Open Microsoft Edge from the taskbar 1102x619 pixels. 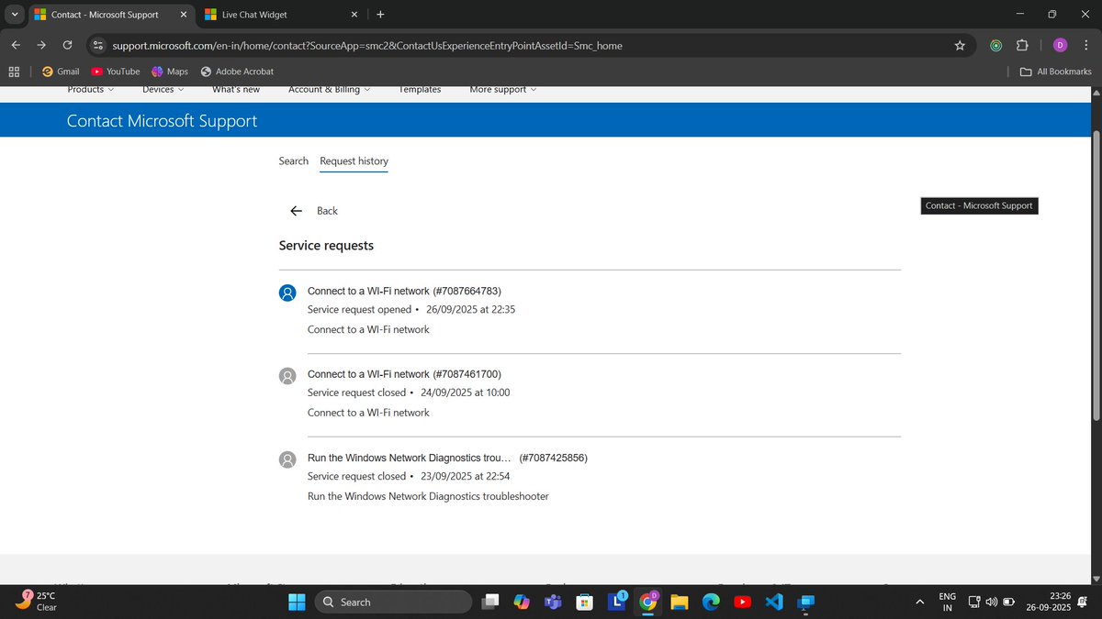[x=711, y=602]
